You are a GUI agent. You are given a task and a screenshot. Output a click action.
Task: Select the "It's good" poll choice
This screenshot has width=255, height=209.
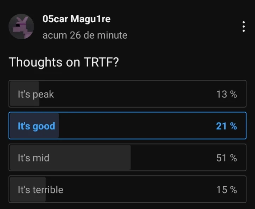tap(128, 125)
